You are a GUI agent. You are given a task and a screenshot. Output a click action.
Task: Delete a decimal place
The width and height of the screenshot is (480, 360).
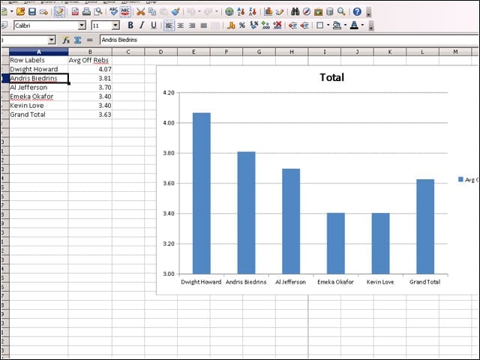277,25
